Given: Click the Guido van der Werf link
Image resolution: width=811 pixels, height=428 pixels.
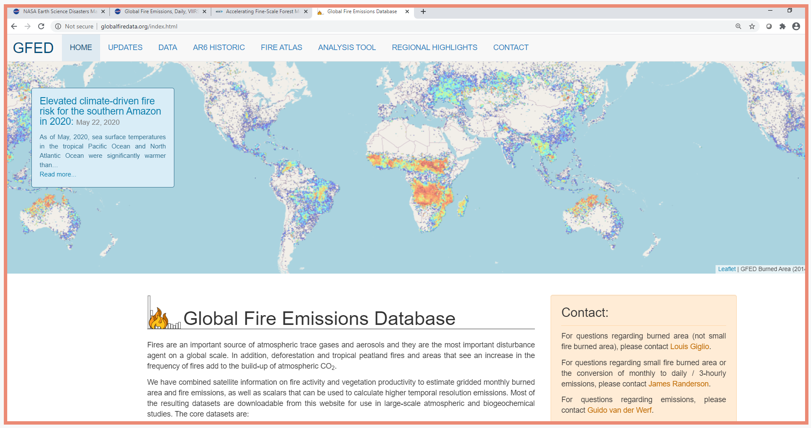Looking at the screenshot, I should click(619, 410).
